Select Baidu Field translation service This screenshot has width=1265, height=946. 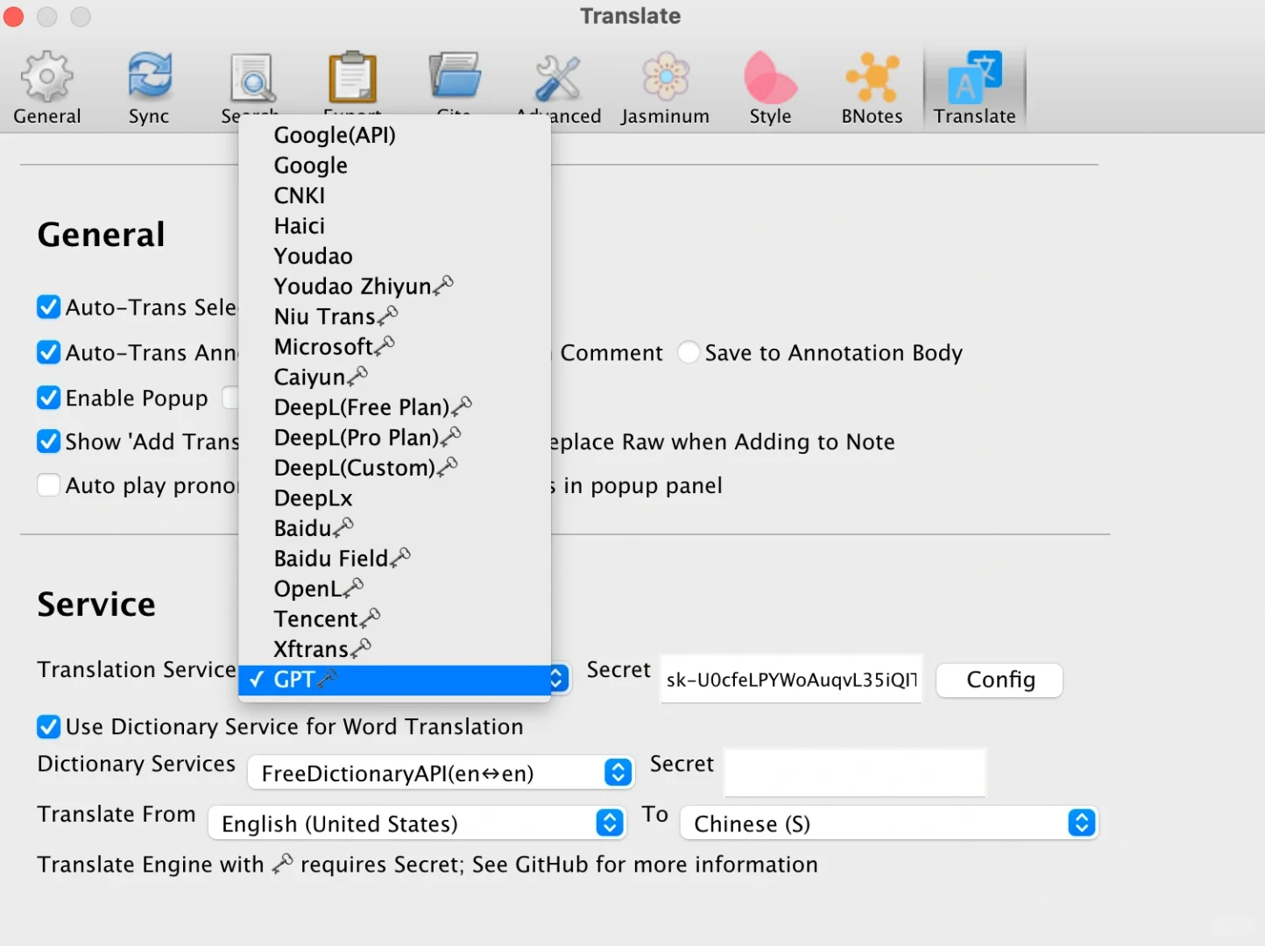tap(394, 558)
